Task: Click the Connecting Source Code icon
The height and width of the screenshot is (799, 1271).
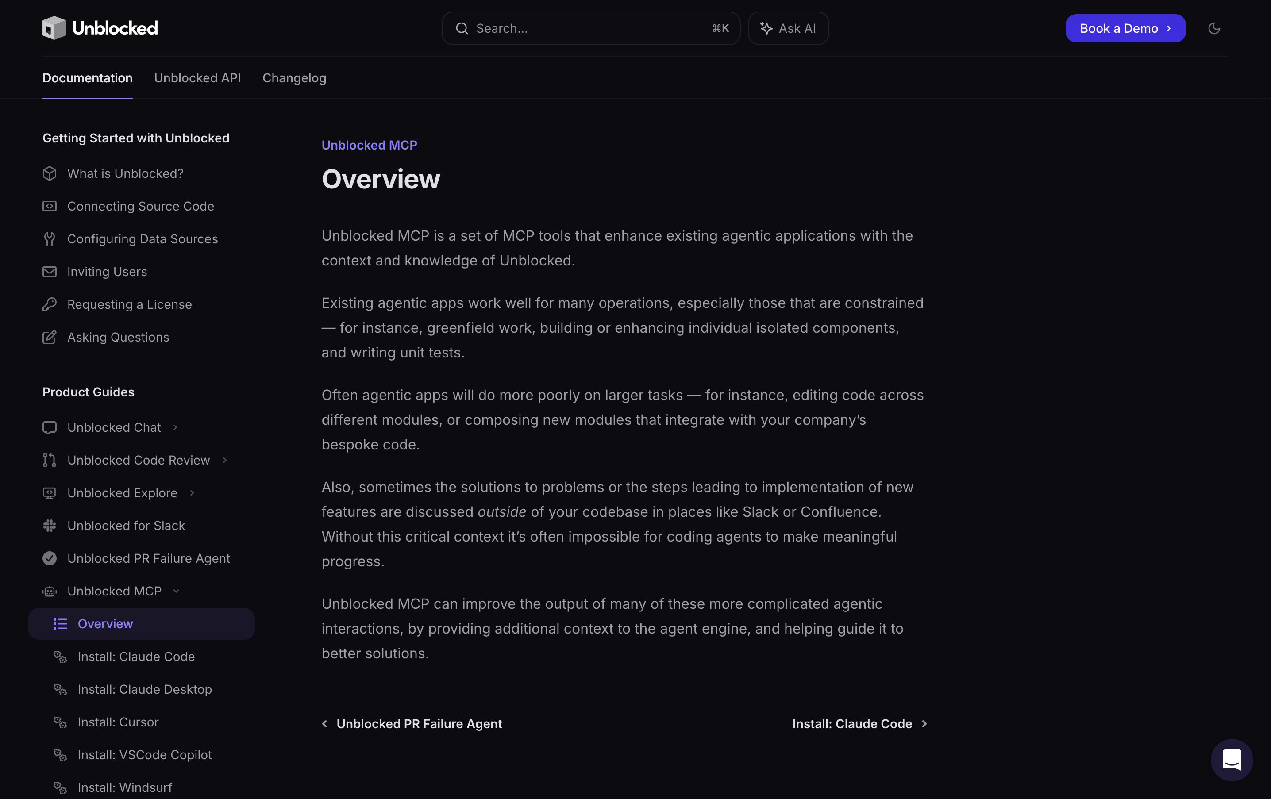Action: [x=50, y=206]
